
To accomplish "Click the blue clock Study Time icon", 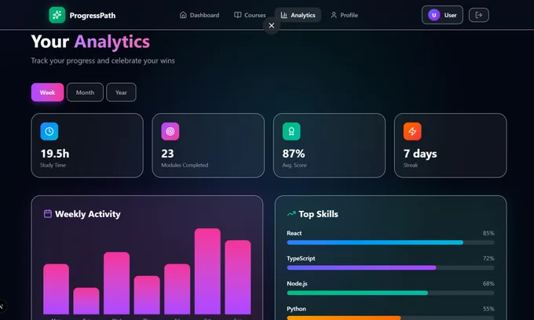I will point(49,131).
